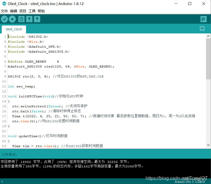
Task: Save the sketch with the Save icon
Action: pos(37,19)
